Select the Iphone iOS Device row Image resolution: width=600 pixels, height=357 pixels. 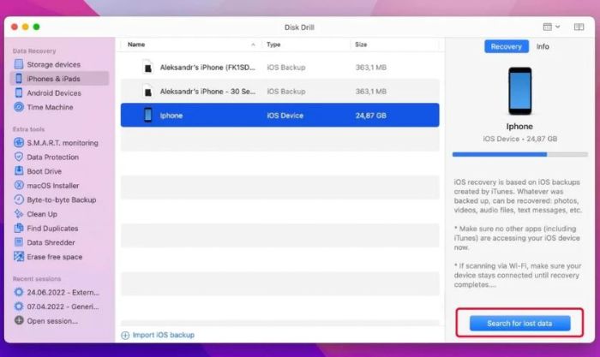click(279, 115)
